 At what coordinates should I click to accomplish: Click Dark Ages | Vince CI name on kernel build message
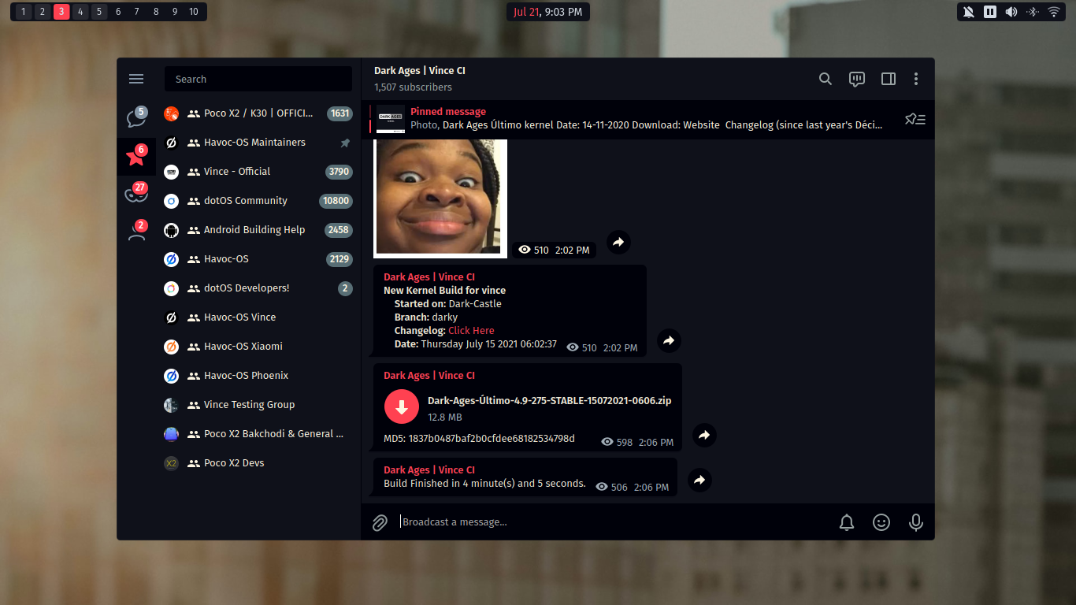tap(429, 277)
